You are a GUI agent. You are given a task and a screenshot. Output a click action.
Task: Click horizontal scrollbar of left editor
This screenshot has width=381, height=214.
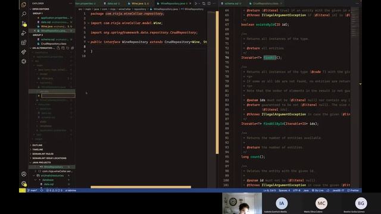pyautogui.click(x=140, y=187)
